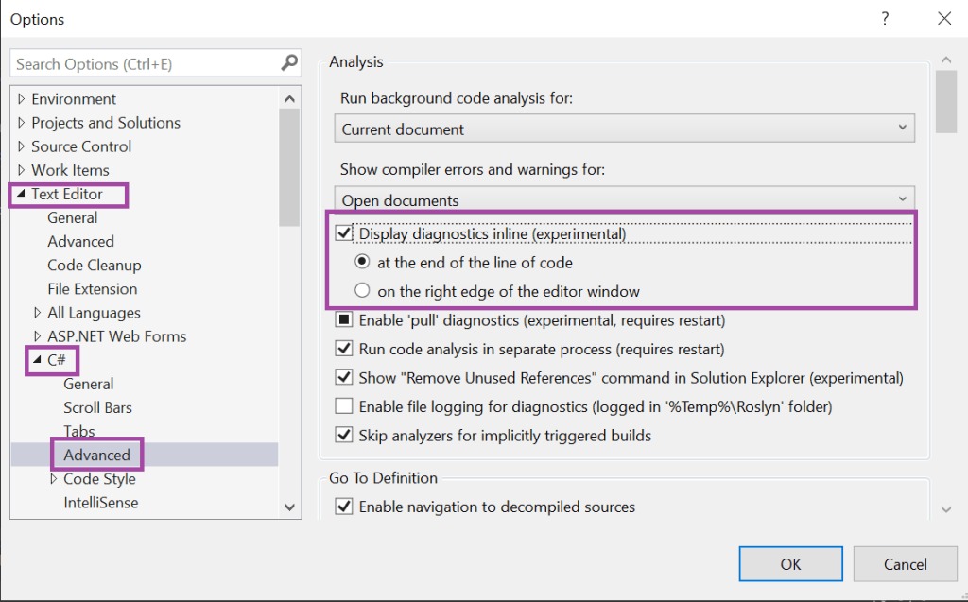This screenshot has width=968, height=602.
Task: Expand the Projects and Solutions node
Action: click(x=22, y=122)
